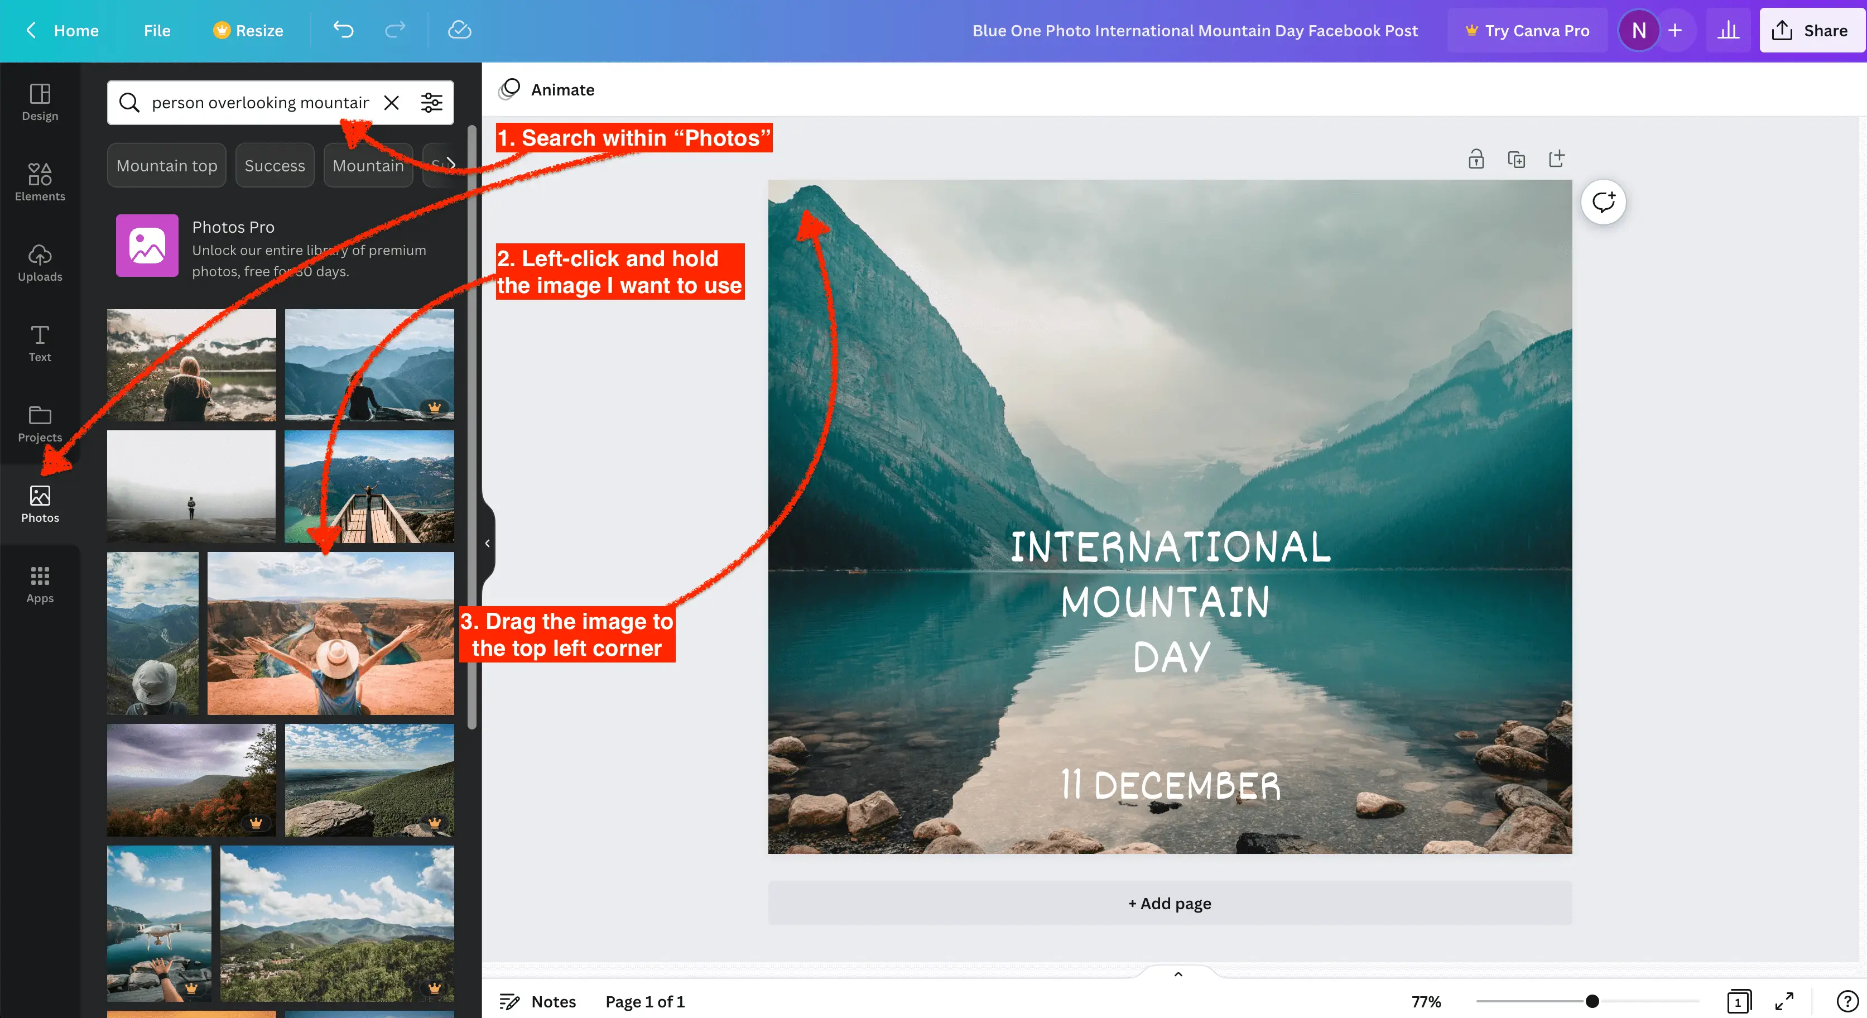Click the duplicate page icon
The height and width of the screenshot is (1018, 1867).
1516,159
